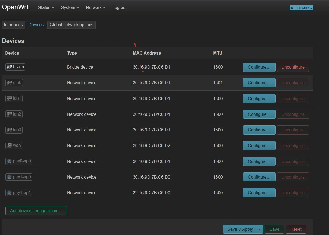Click the phy1-ap0 wireless icon
The height and width of the screenshot is (235, 329).
(9, 177)
